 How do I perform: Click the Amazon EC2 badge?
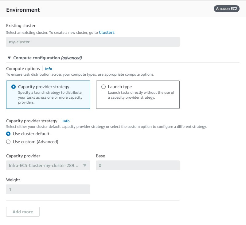tap(227, 9)
